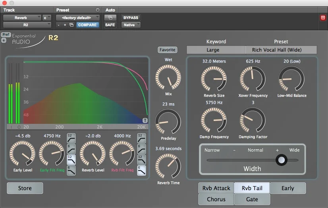Image resolution: width=328 pixels, height=208 pixels.
Task: Click the copy preset settings icon next to COMPARE
Action: click(71, 25)
